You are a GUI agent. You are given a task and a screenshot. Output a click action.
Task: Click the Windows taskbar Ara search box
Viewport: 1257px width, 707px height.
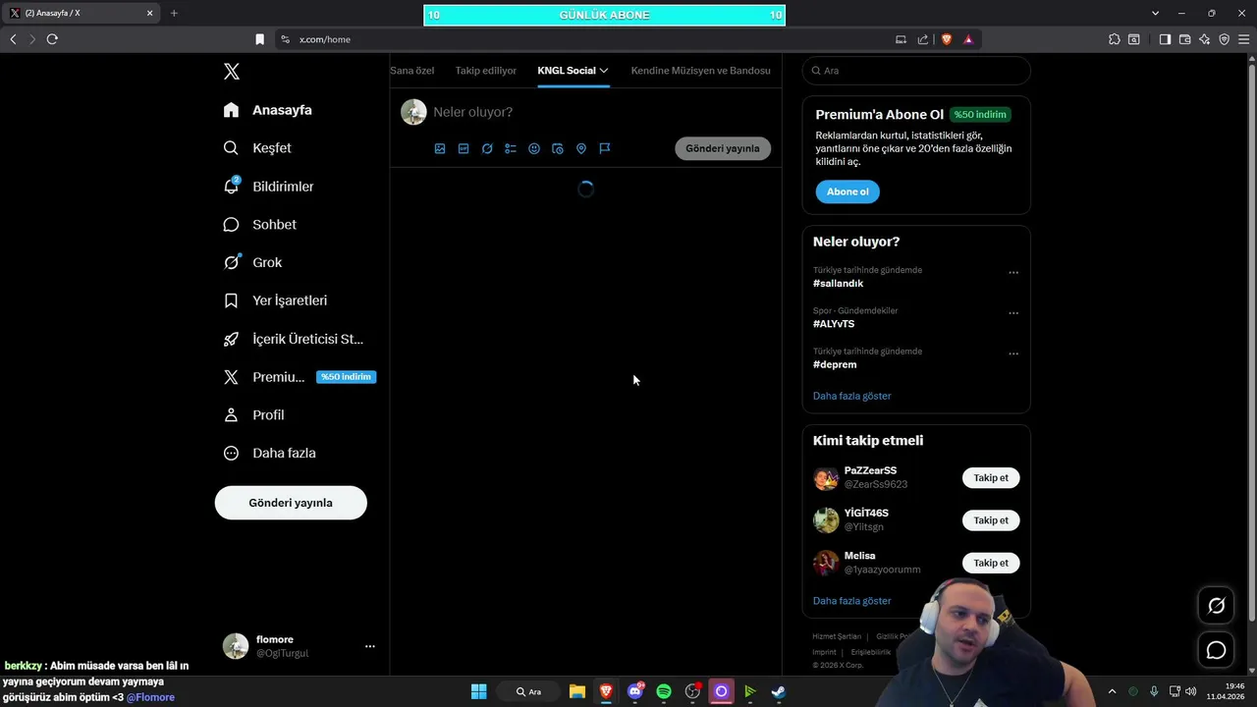[x=529, y=691]
